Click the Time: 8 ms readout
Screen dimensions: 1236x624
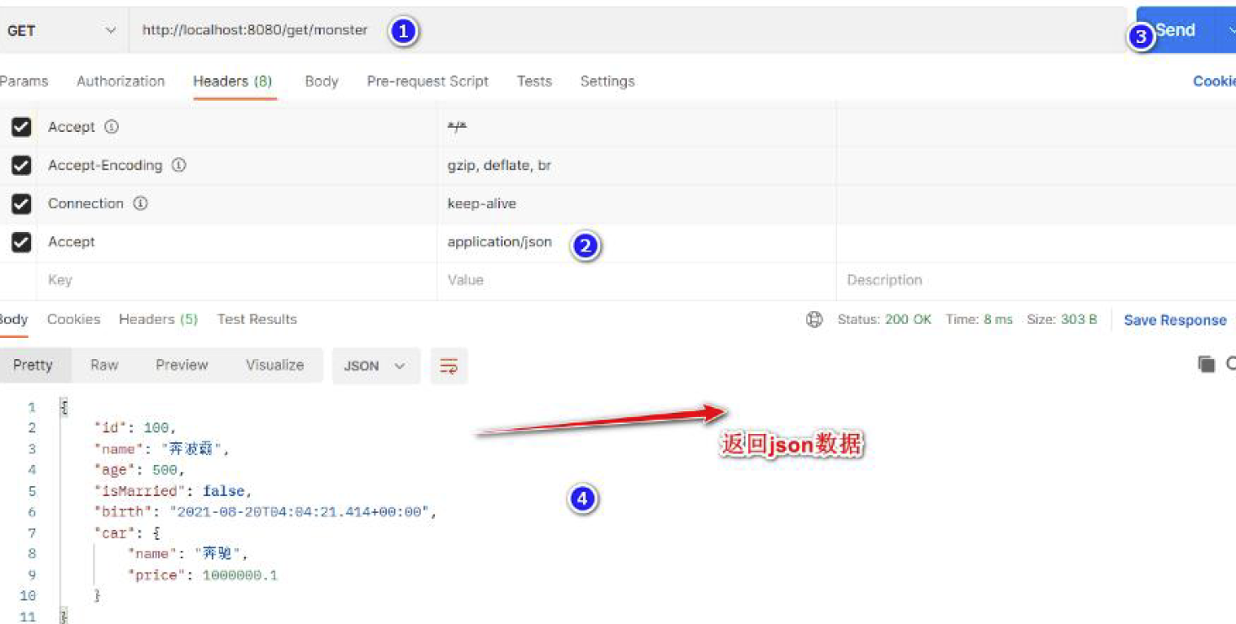pos(979,320)
